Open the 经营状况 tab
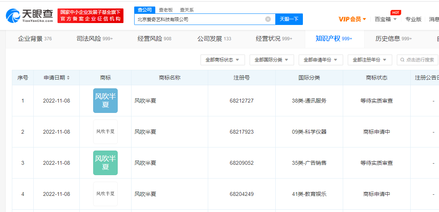439x212 pixels. (x=274, y=39)
